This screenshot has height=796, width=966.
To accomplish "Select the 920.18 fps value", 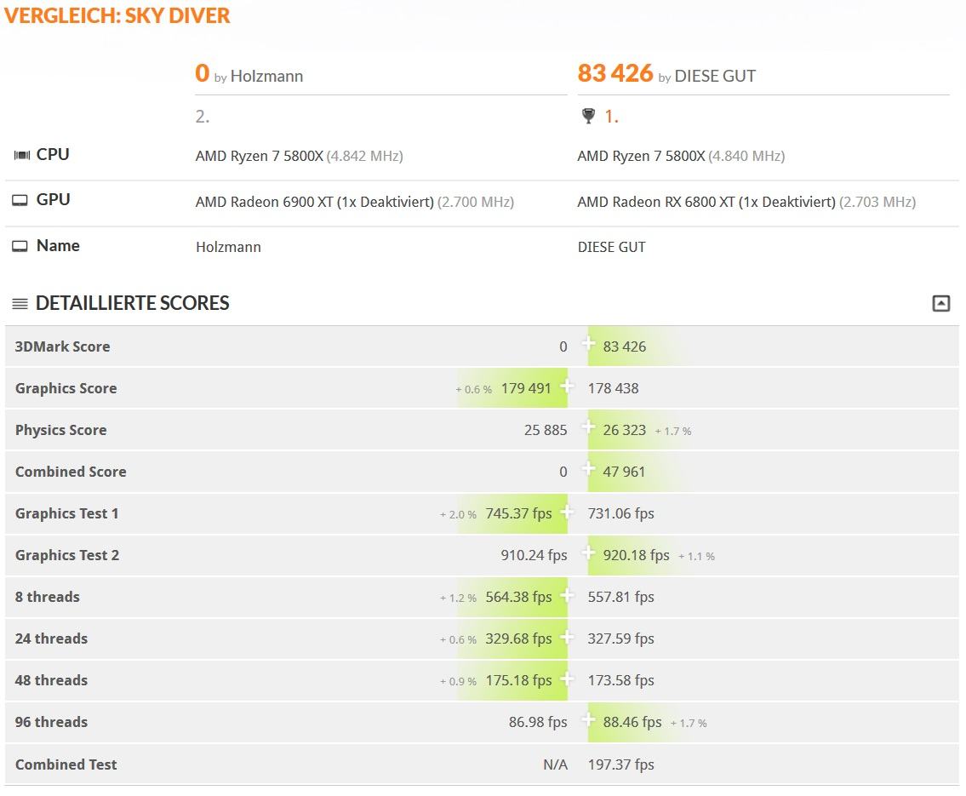I will [x=637, y=555].
